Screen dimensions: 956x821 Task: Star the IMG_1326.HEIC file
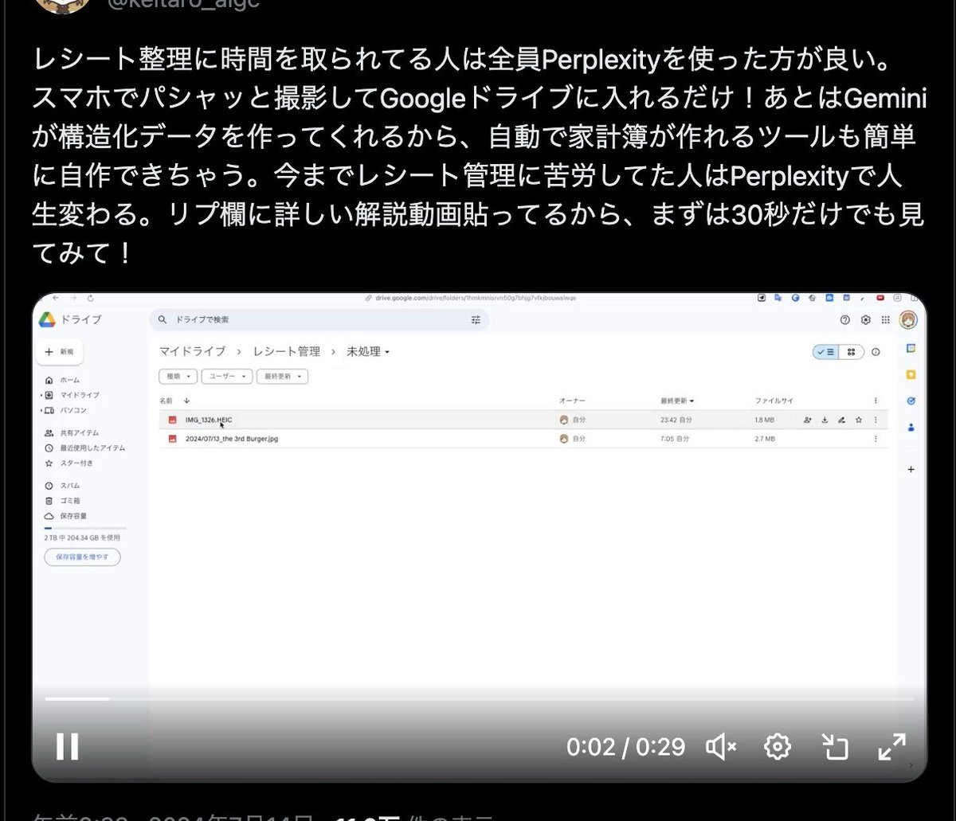coord(858,420)
